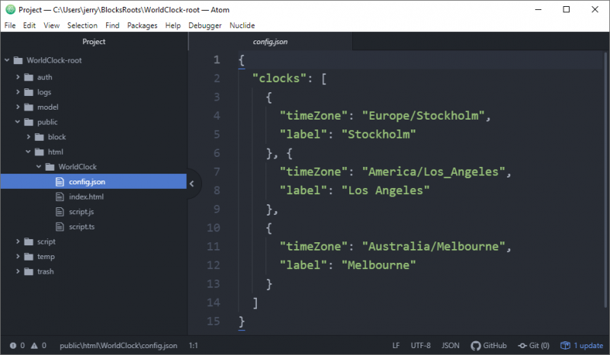Open the Packages menu
The image size is (610, 355).
[142, 25]
